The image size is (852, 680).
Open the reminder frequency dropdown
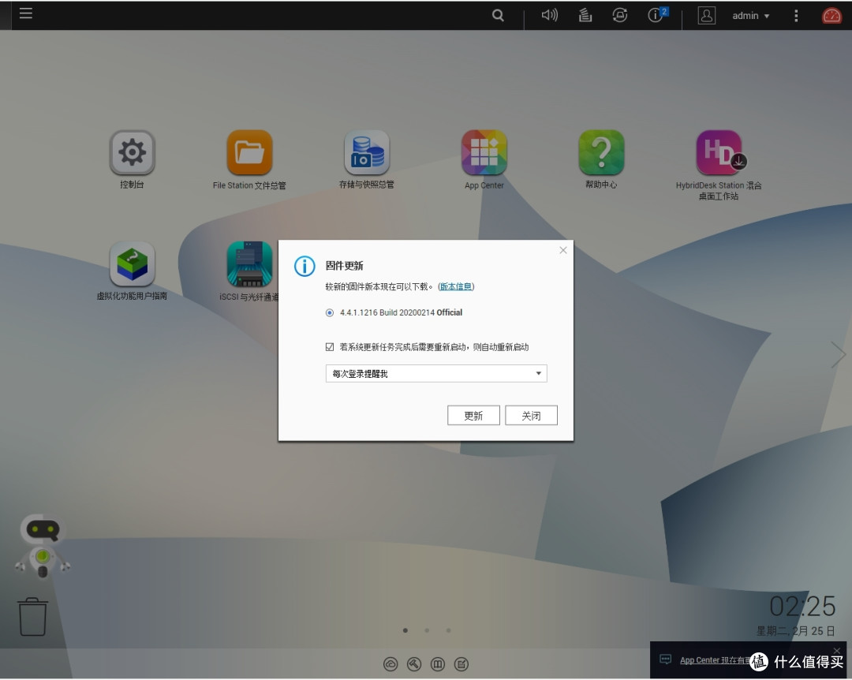tap(436, 373)
